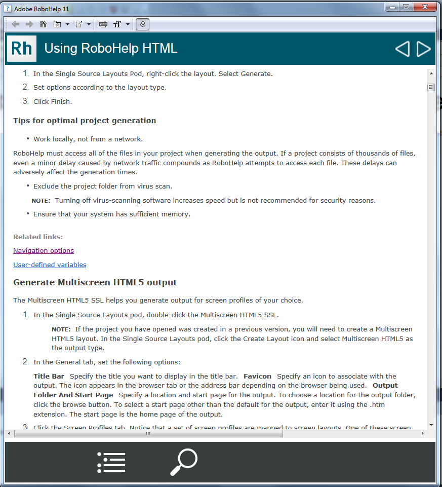Screen dimensions: 442x487
Task: Click the Forward arrow in the toolbar
Action: coord(29,24)
